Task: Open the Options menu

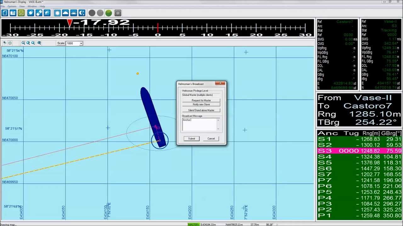Action: pyautogui.click(x=12, y=6)
